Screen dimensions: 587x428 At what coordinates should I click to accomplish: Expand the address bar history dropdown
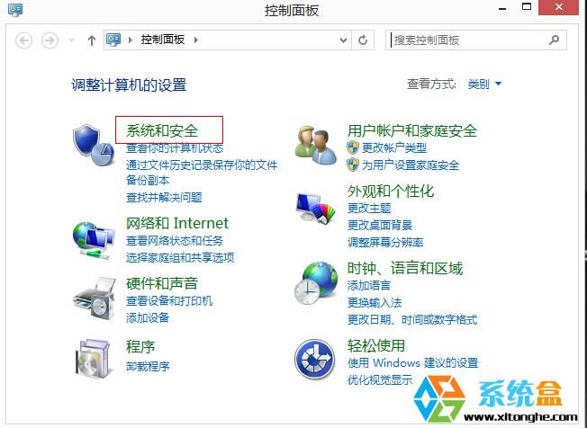(343, 40)
